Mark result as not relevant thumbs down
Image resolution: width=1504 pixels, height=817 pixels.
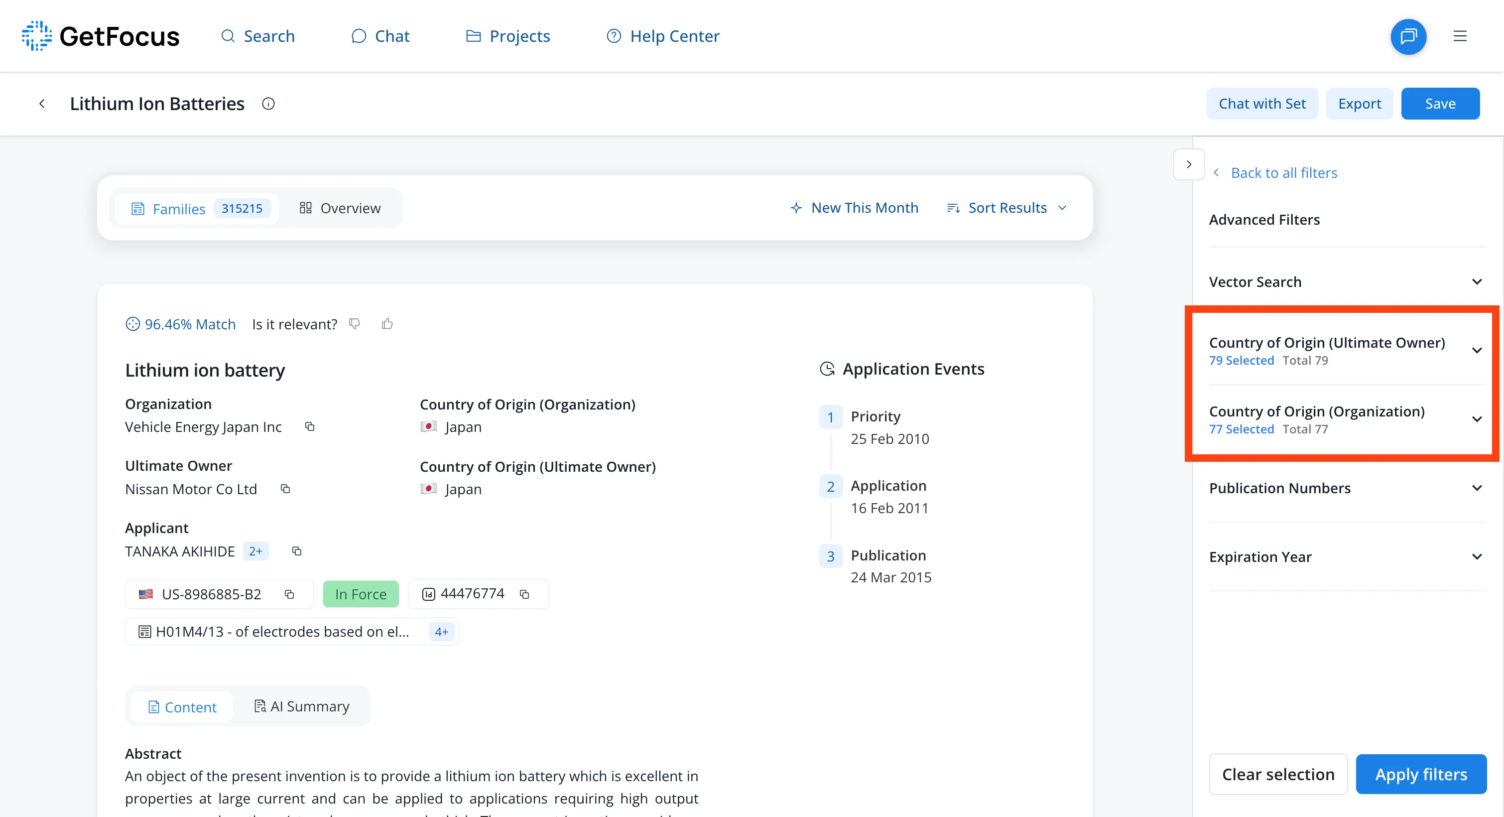coord(355,323)
